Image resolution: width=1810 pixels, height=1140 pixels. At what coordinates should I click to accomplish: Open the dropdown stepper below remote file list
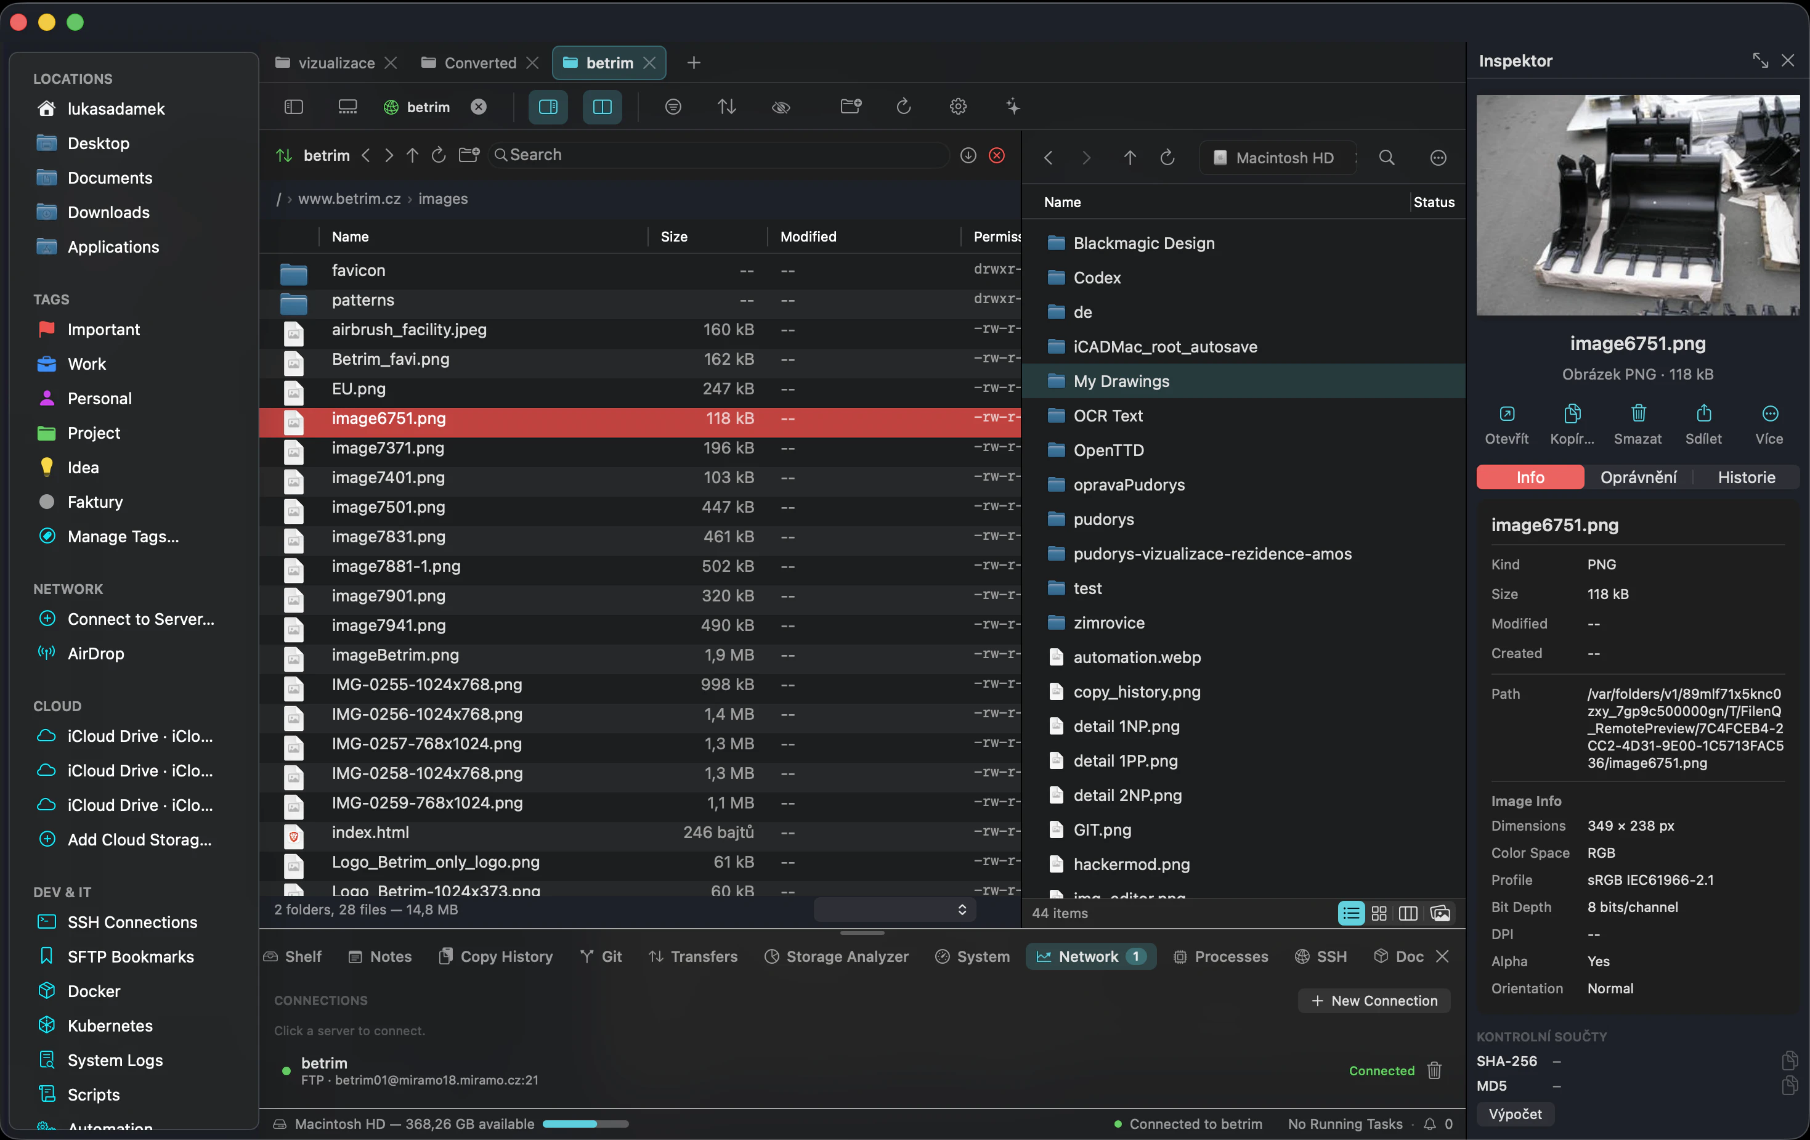click(895, 909)
